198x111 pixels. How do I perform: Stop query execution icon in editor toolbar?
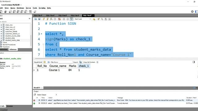[55, 19]
